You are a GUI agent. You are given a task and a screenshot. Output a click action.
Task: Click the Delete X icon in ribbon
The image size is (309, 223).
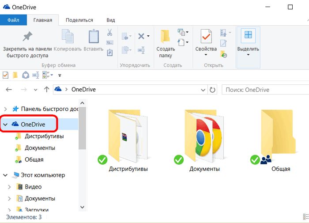point(141,36)
